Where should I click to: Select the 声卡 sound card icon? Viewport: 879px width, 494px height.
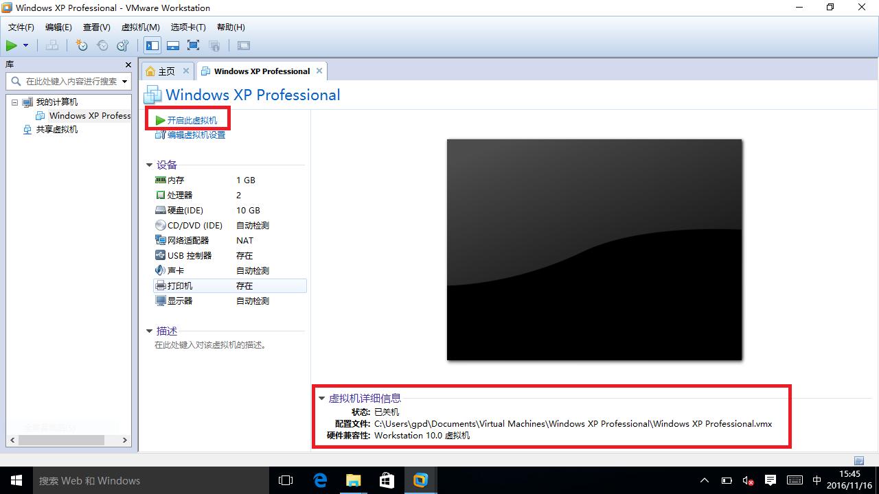pos(159,270)
